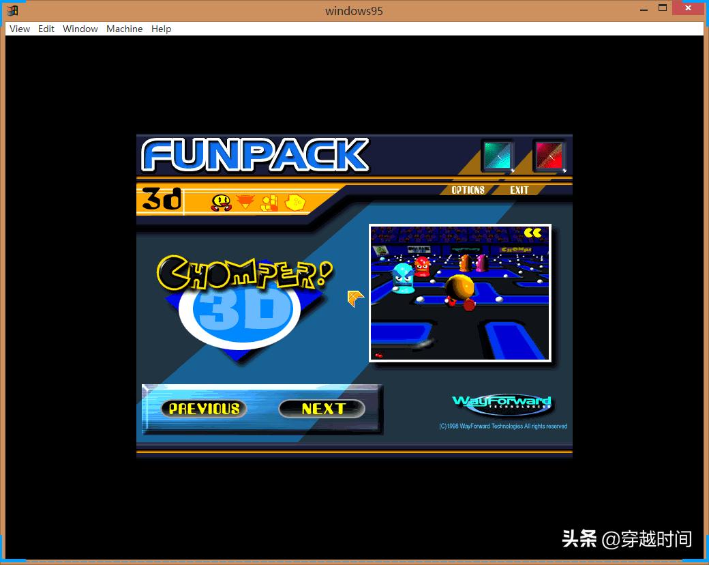Click EXIT in Funpack
The width and height of the screenshot is (709, 565).
pos(519,190)
